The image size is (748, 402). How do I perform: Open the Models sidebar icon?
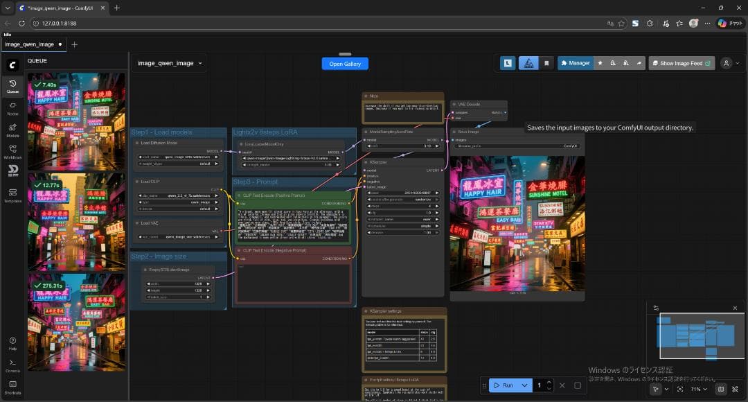point(12,130)
